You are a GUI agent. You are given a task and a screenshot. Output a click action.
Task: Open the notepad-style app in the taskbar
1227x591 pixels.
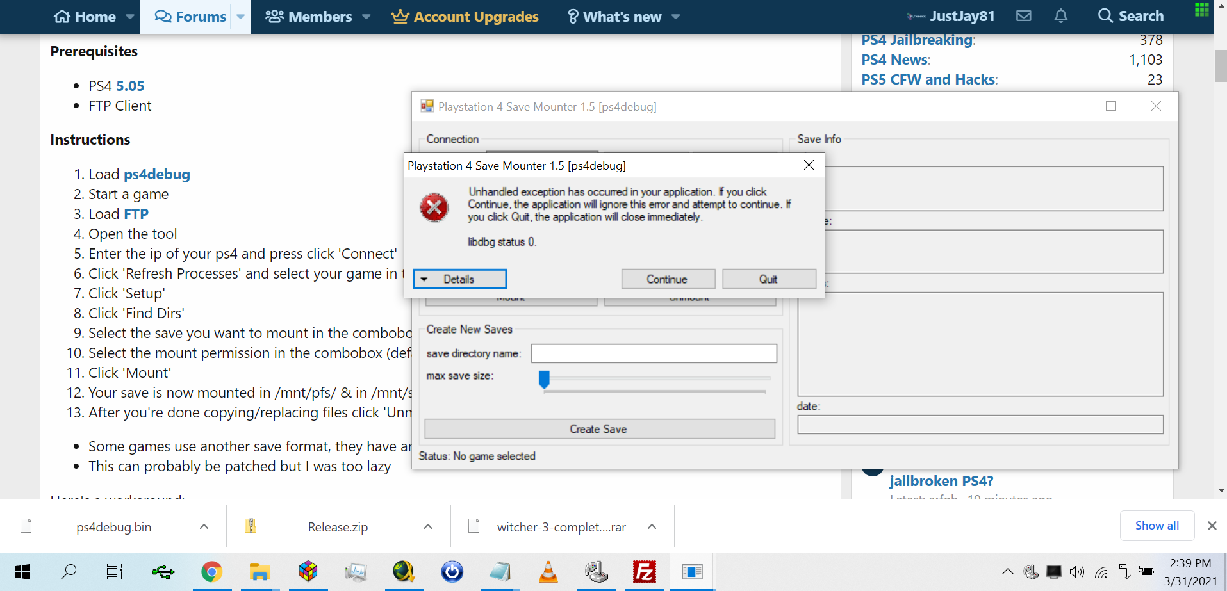click(500, 572)
